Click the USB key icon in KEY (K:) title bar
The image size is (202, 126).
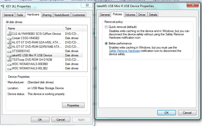click(3, 6)
